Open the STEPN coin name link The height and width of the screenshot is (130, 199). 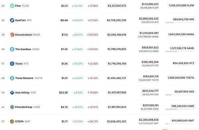click(19, 121)
